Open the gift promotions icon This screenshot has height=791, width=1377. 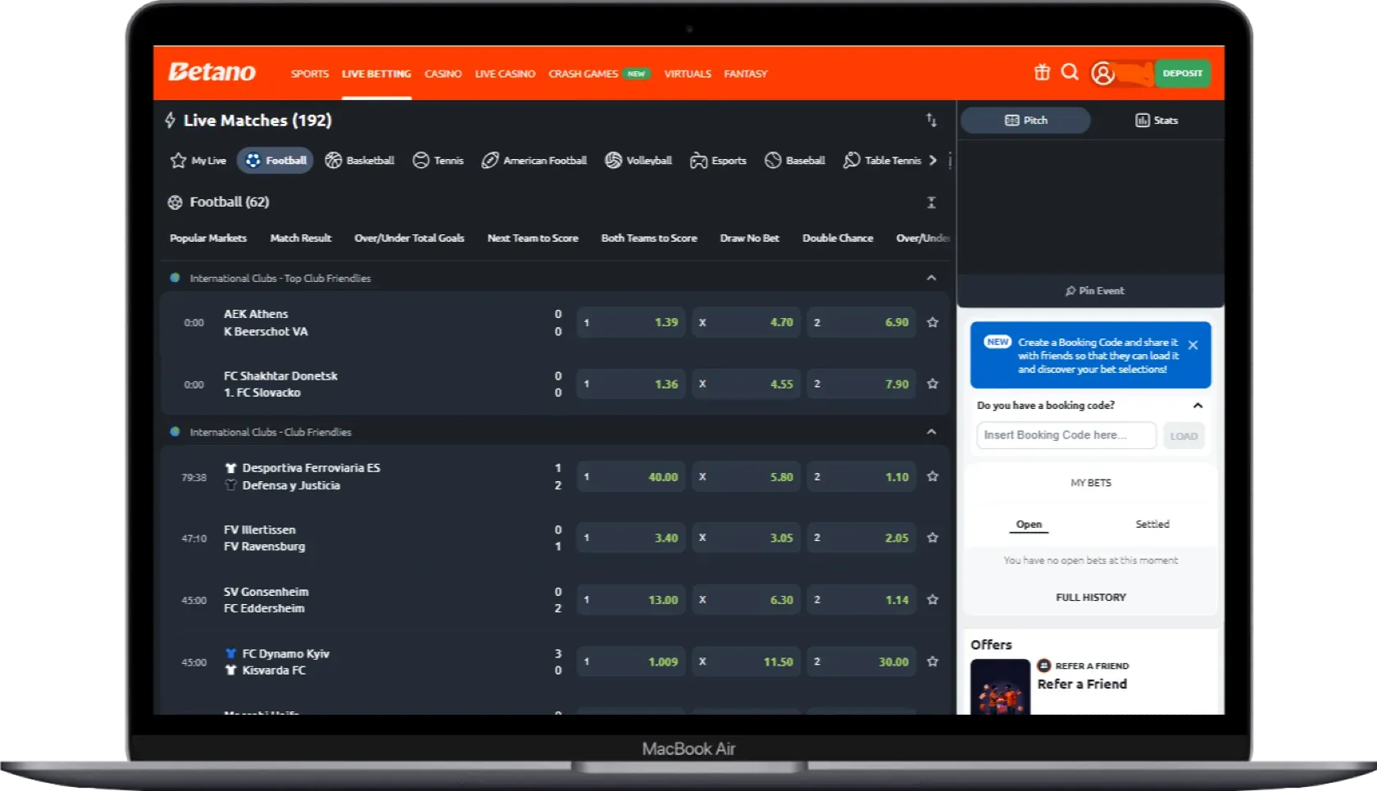[1042, 73]
